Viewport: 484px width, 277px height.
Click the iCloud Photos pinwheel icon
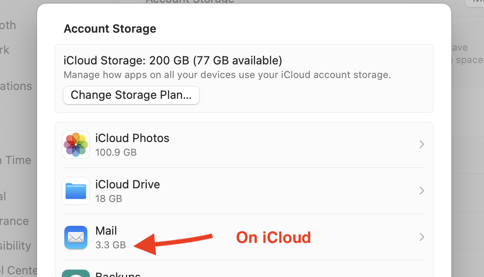click(x=76, y=145)
